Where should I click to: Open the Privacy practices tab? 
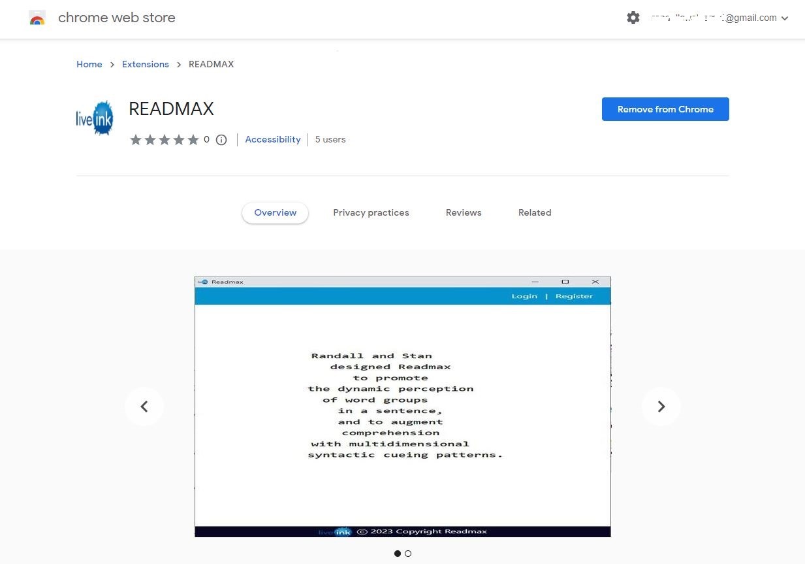371,212
